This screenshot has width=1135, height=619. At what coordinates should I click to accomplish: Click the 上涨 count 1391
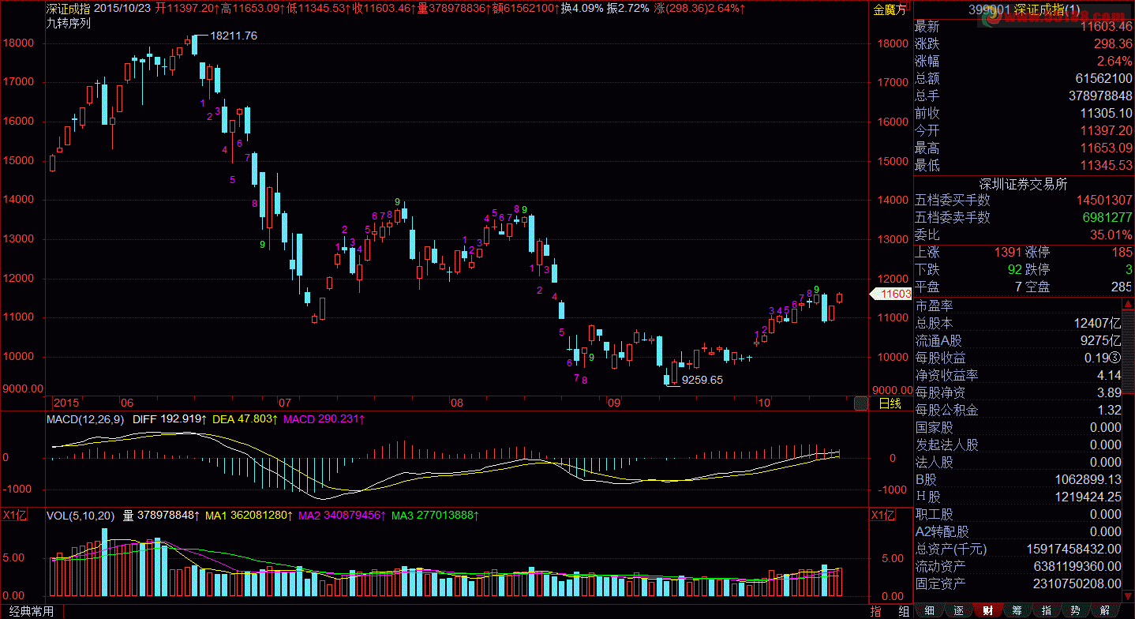pyautogui.click(x=1007, y=253)
